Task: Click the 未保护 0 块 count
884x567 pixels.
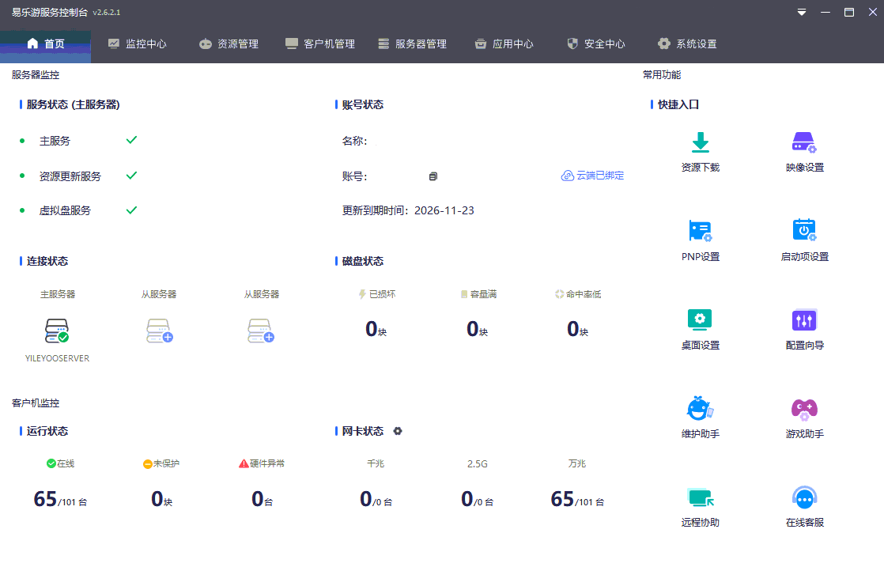Action: (x=162, y=499)
